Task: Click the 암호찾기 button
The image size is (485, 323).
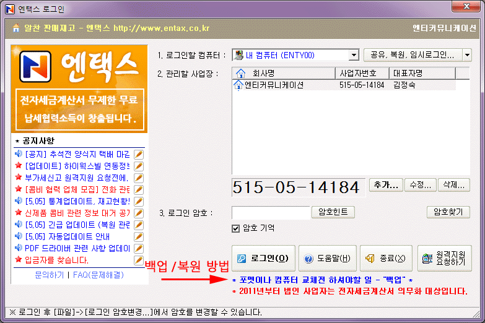Action: (x=448, y=212)
